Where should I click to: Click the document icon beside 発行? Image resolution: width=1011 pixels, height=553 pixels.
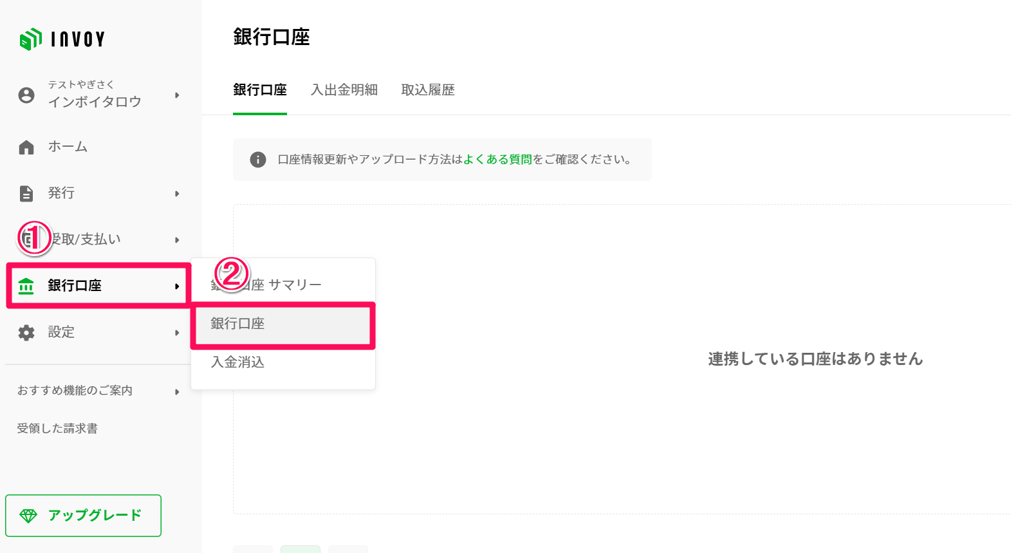26,193
